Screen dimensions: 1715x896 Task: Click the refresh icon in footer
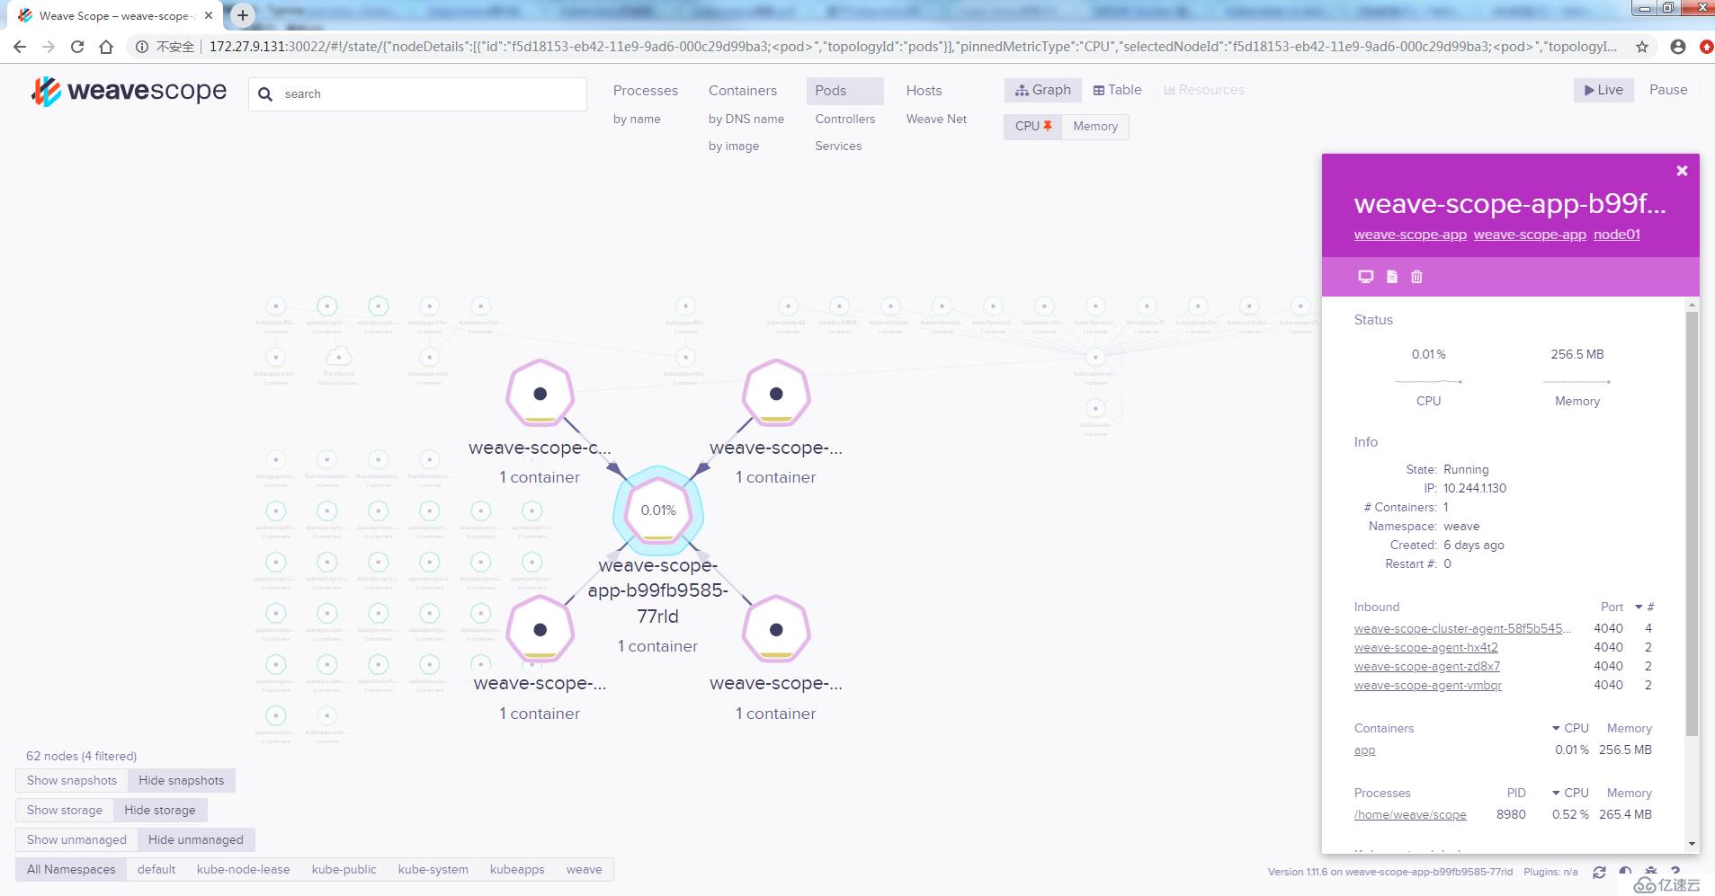[x=1599, y=872]
